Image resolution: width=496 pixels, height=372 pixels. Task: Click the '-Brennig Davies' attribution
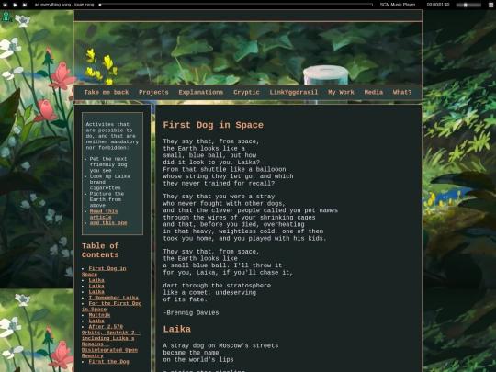coord(191,313)
